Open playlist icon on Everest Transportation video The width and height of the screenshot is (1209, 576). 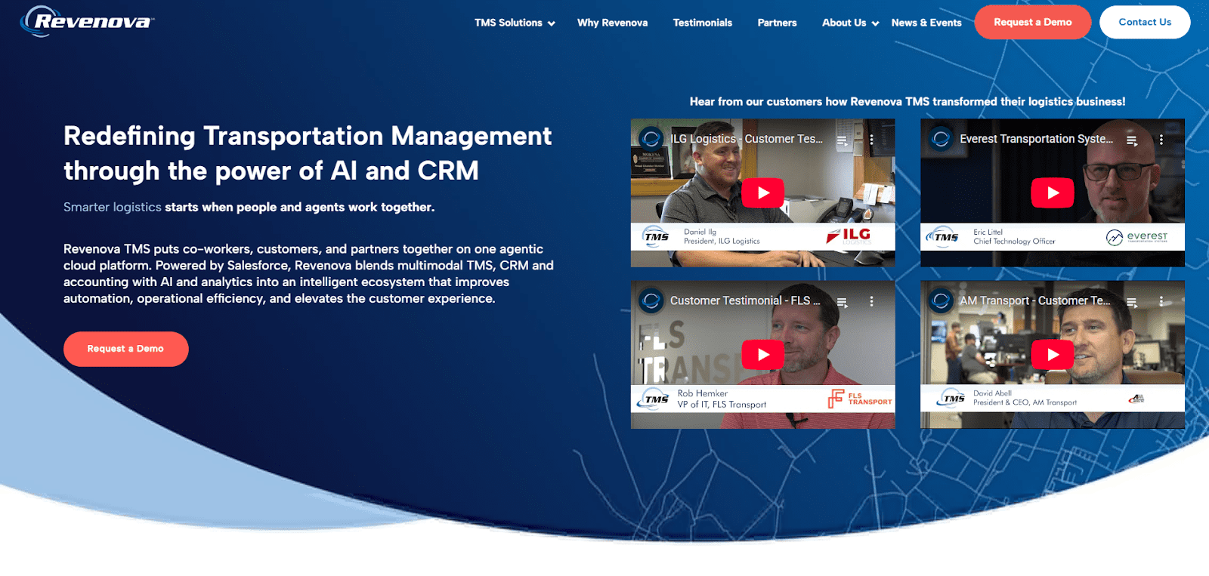tap(1132, 140)
